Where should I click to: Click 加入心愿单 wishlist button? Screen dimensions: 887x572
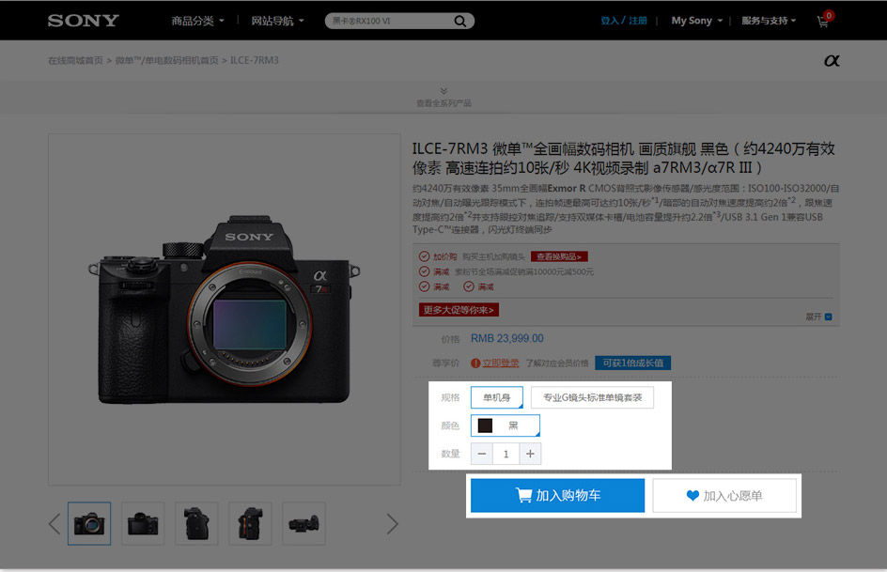(x=724, y=496)
